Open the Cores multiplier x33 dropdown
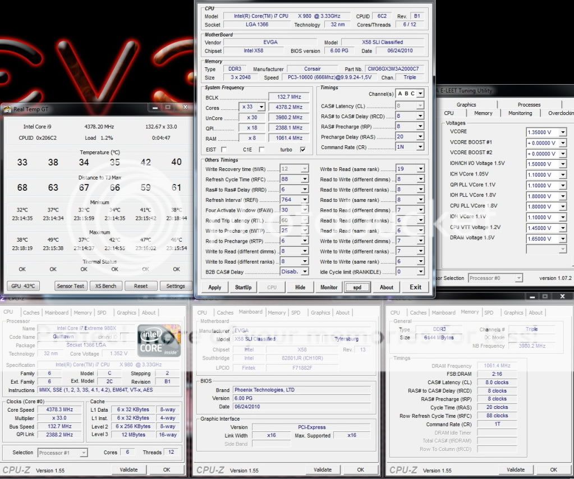 [x=252, y=107]
